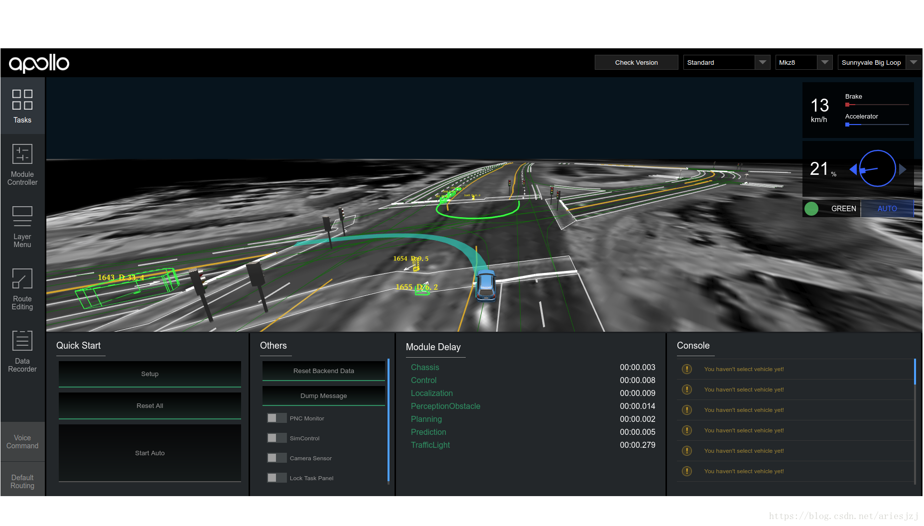Open the Module Controller icon
924x526 pixels.
coord(22,154)
